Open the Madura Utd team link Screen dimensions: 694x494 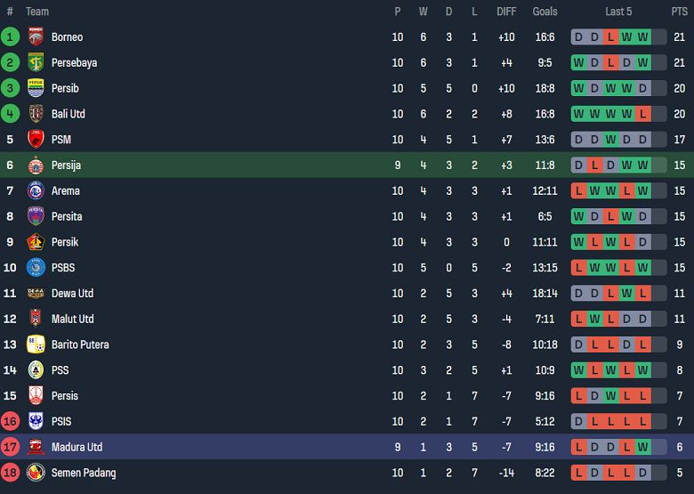click(x=77, y=447)
